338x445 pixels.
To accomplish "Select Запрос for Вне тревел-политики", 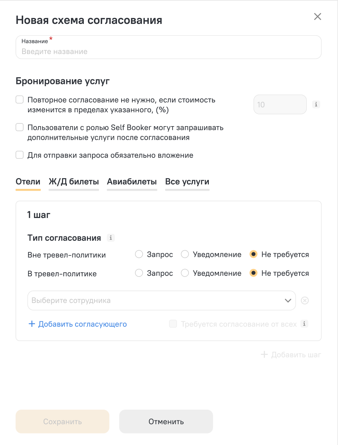I will pyautogui.click(x=139, y=254).
